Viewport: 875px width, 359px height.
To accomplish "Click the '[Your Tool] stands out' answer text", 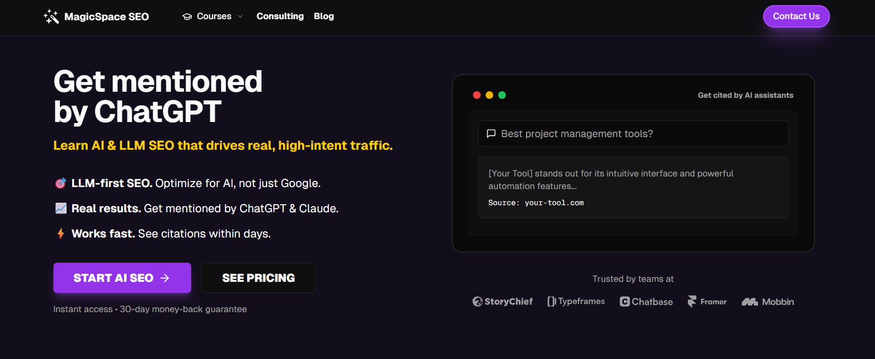I will (x=611, y=179).
